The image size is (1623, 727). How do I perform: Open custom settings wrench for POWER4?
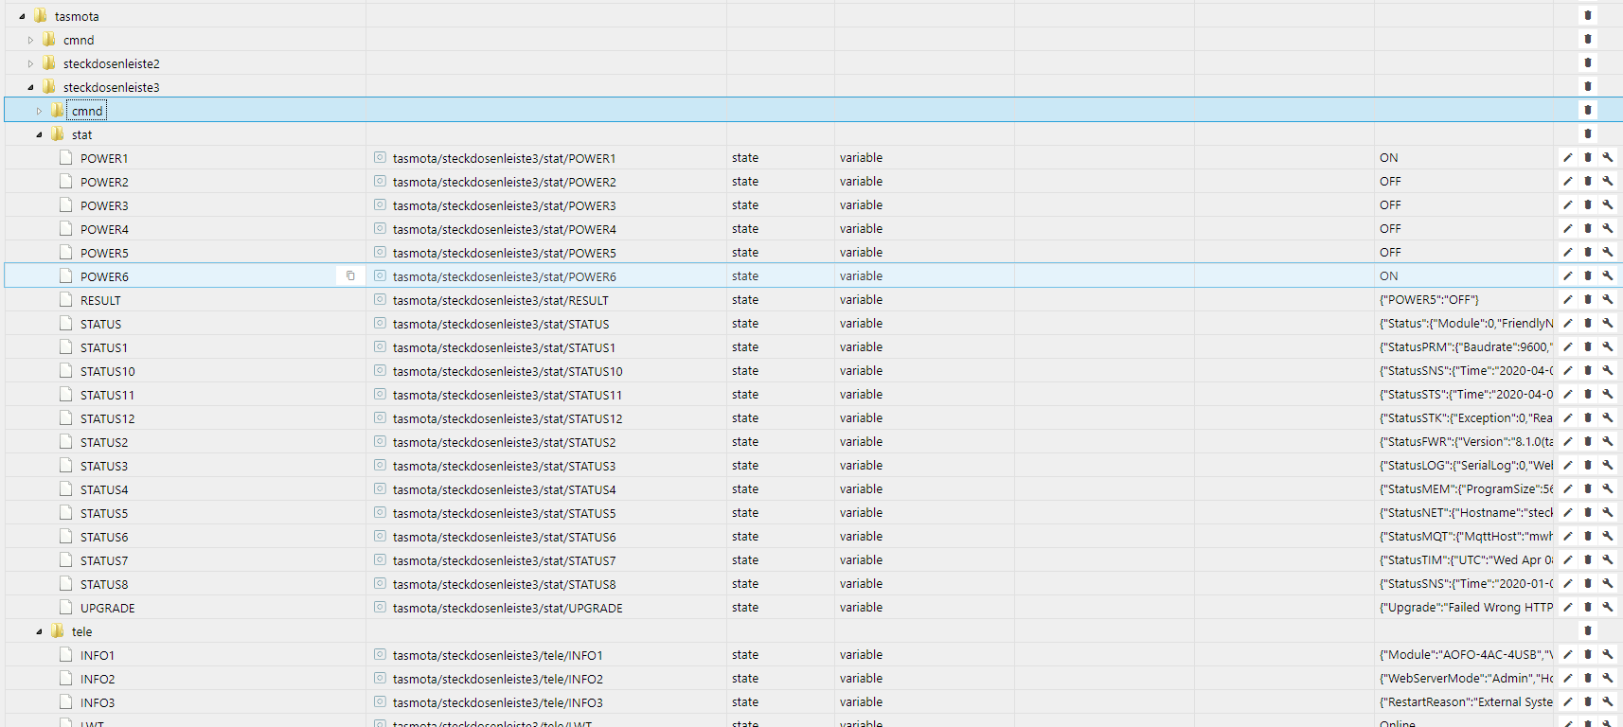pyautogui.click(x=1608, y=229)
